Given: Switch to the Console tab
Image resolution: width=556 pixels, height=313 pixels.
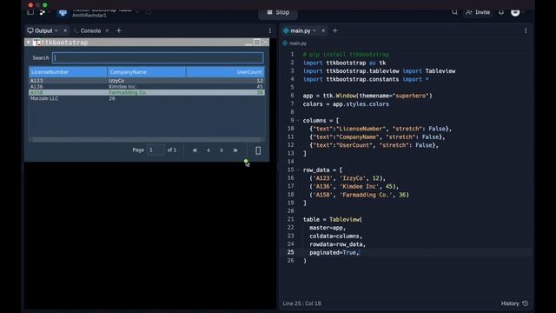Looking at the screenshot, I should click(x=88, y=31).
